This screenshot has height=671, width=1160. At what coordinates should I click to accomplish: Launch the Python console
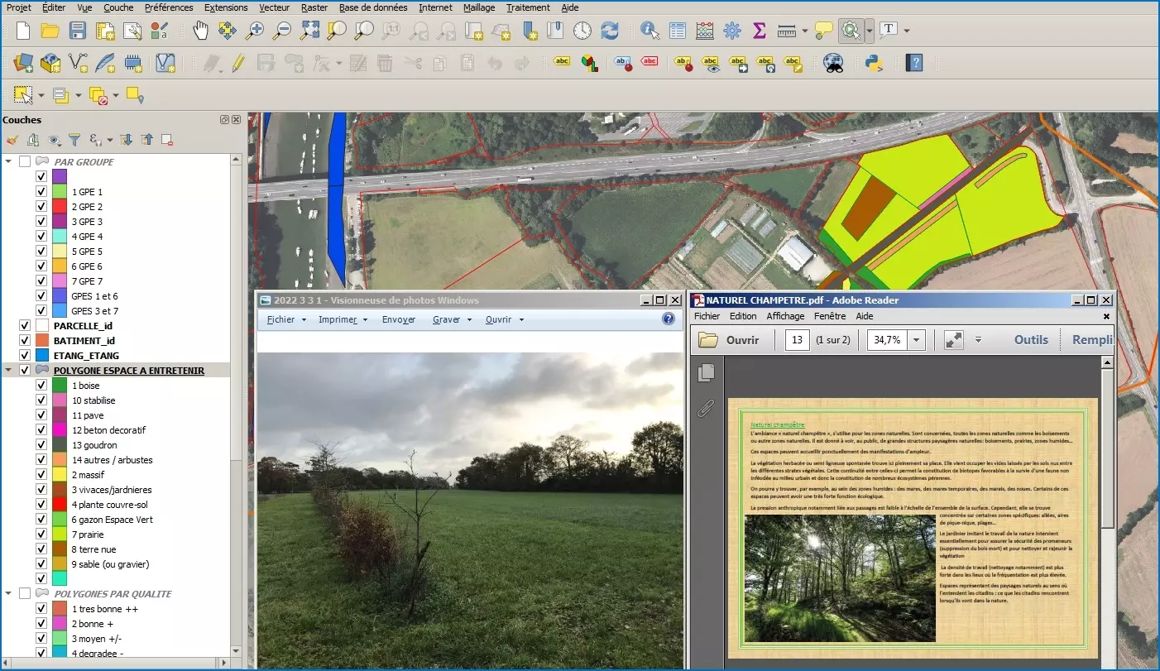click(874, 63)
